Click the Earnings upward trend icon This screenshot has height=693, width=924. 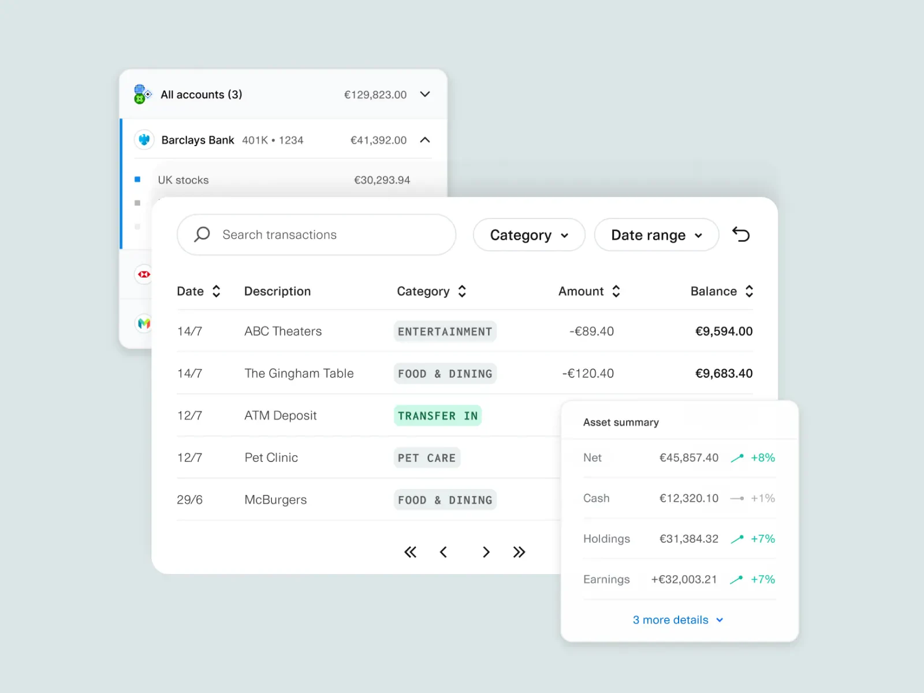point(736,579)
